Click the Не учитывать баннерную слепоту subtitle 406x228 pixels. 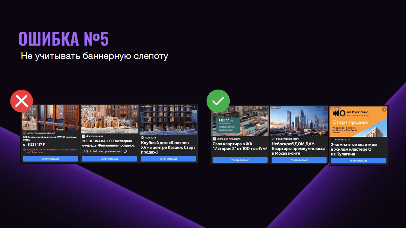(x=94, y=56)
